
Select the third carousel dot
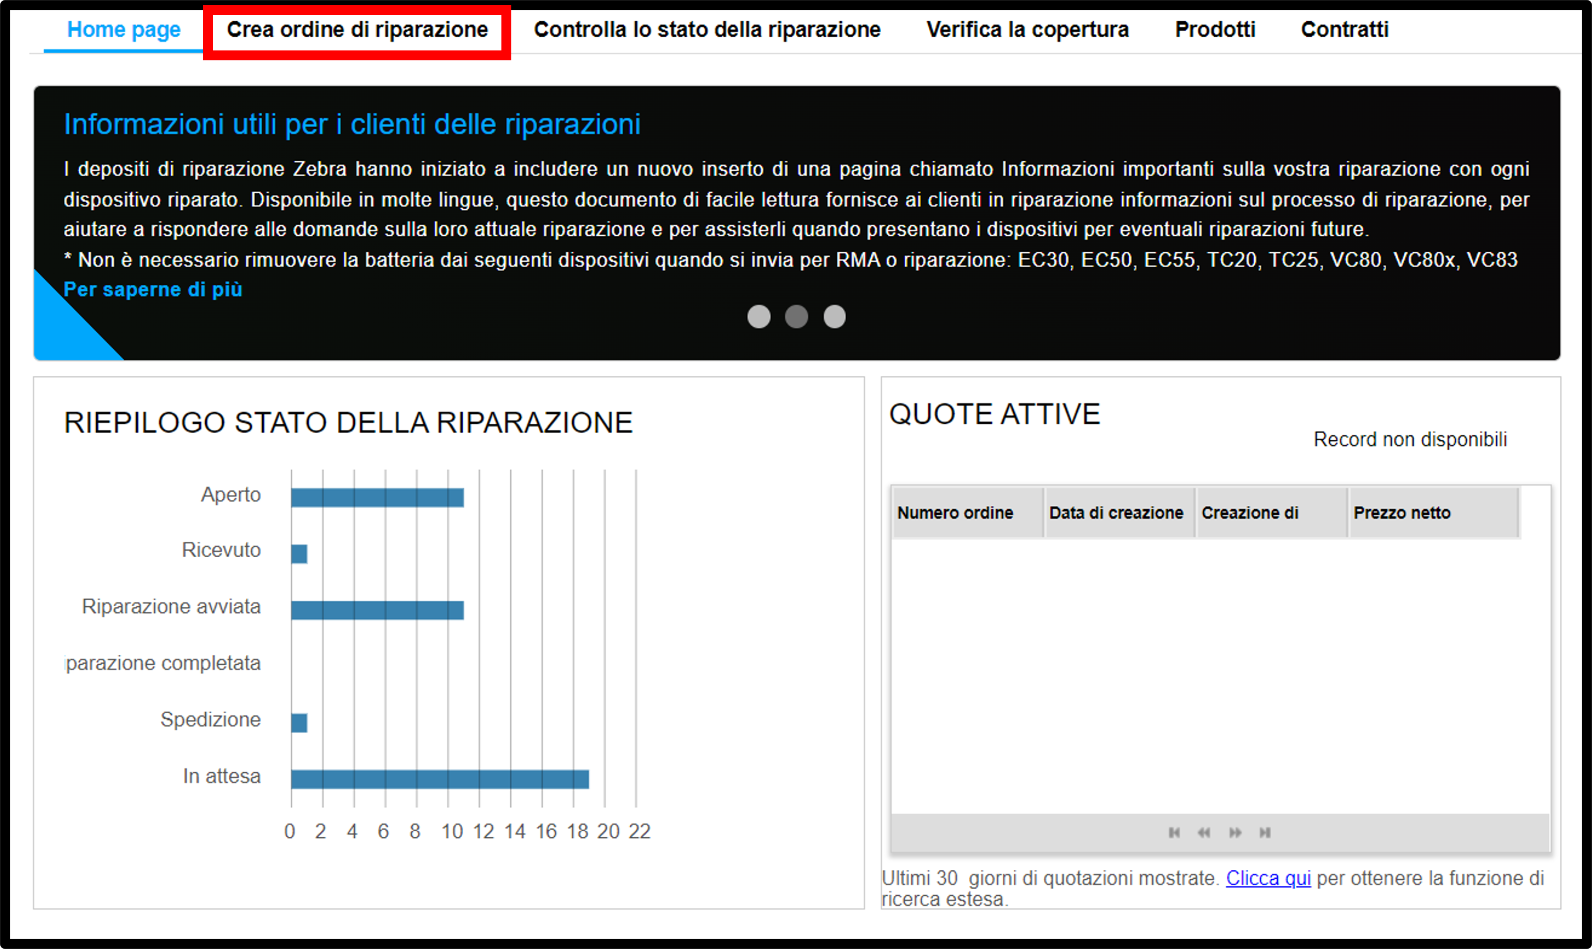pyautogui.click(x=834, y=316)
